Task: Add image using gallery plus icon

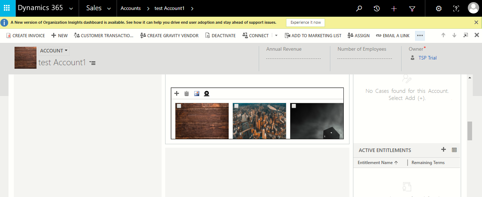Action: (x=177, y=94)
